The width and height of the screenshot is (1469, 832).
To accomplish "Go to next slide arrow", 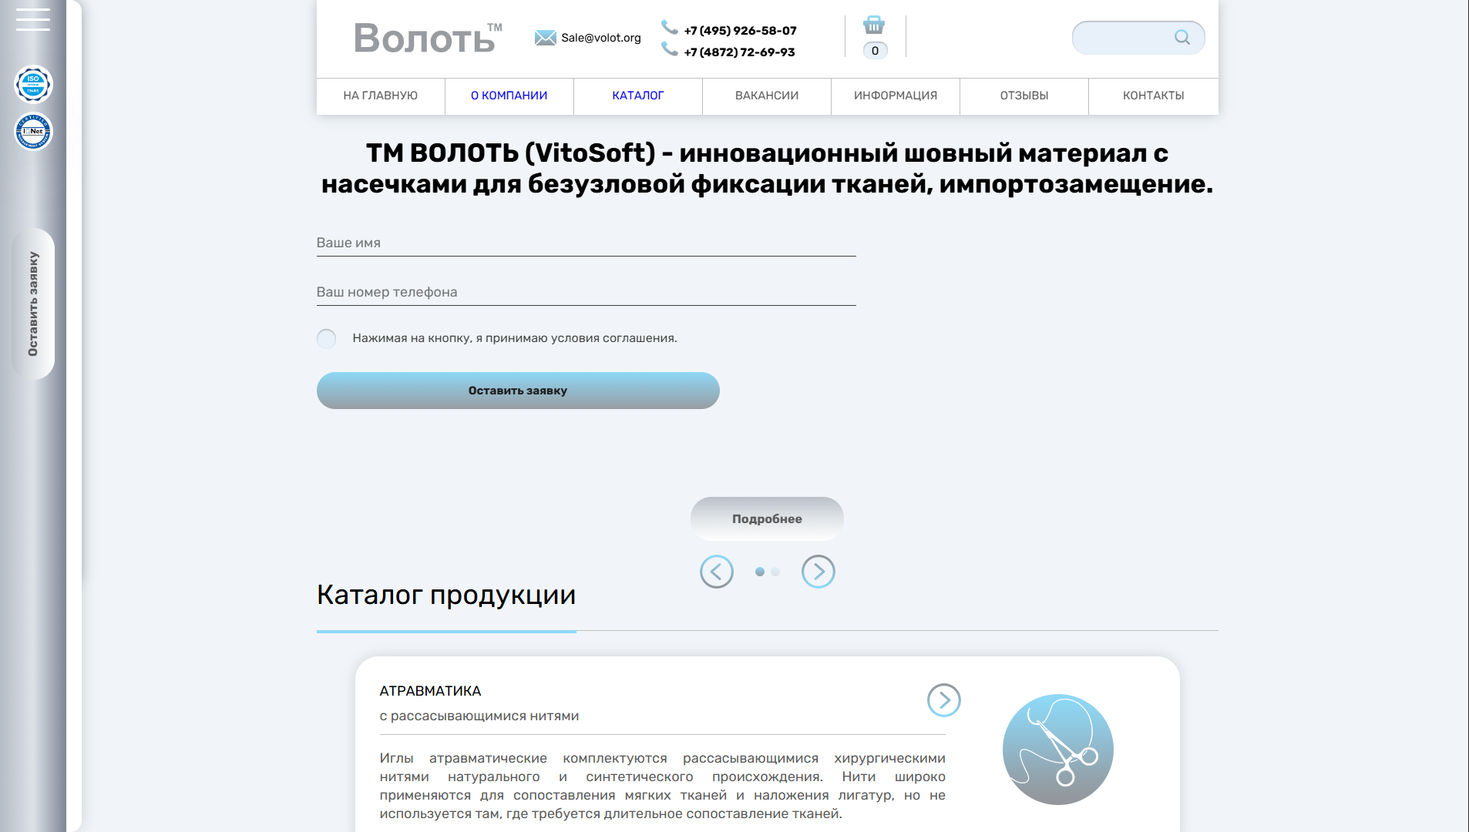I will coord(818,572).
